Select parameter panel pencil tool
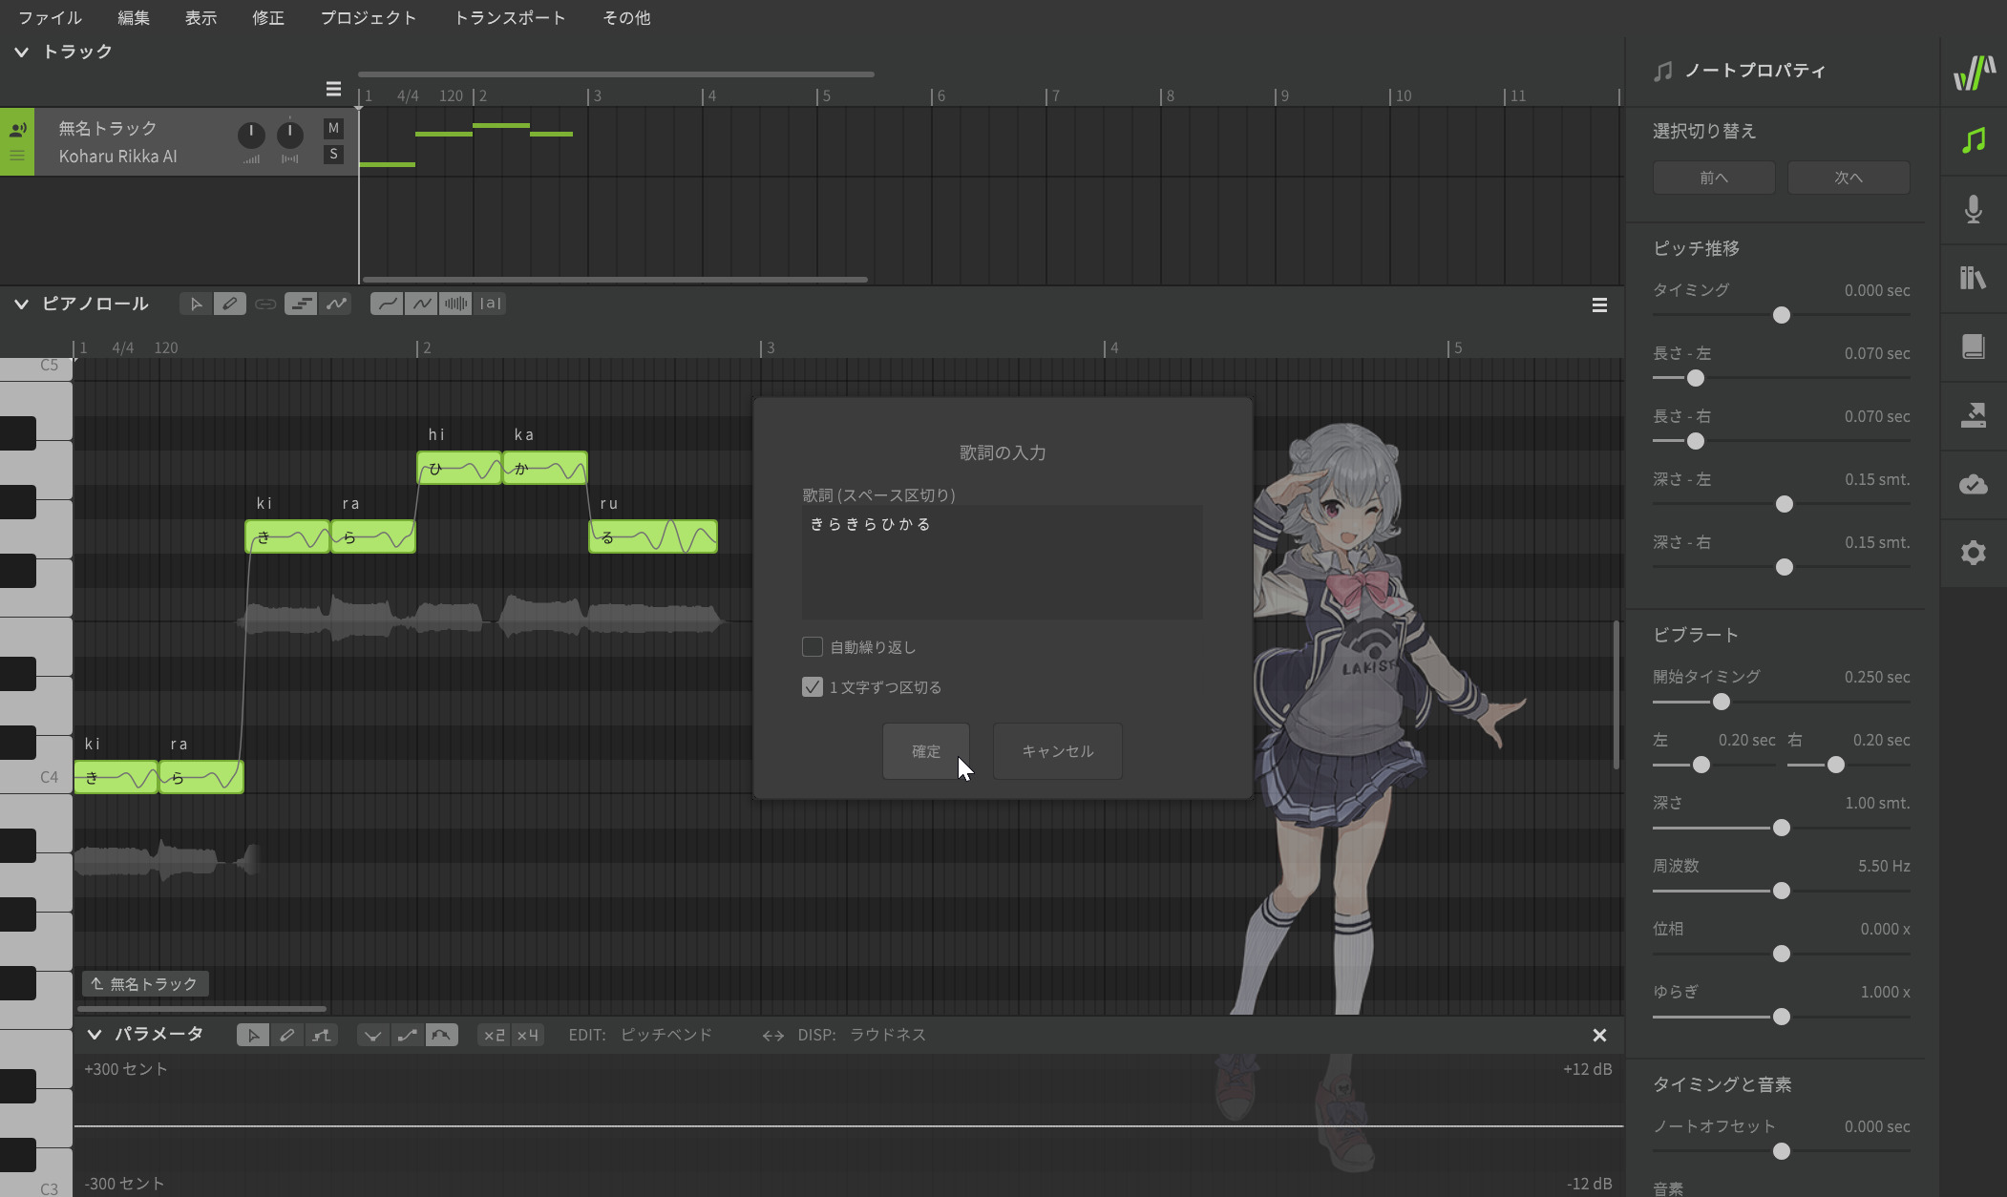 287,1036
